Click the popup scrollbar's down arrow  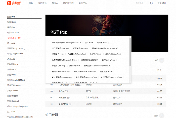pos(130,82)
